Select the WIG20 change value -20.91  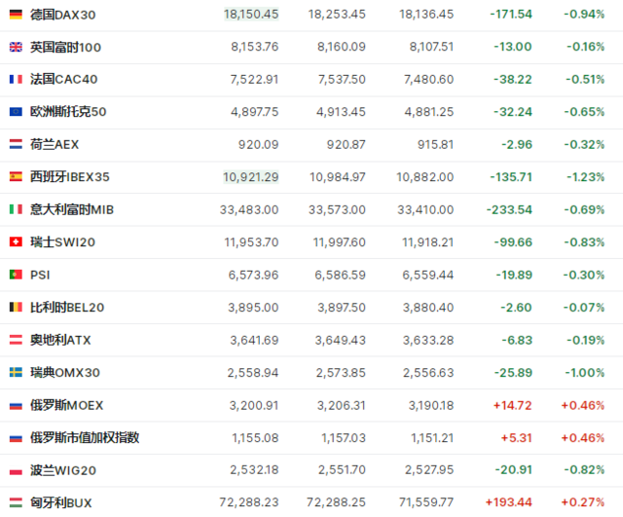pyautogui.click(x=513, y=470)
